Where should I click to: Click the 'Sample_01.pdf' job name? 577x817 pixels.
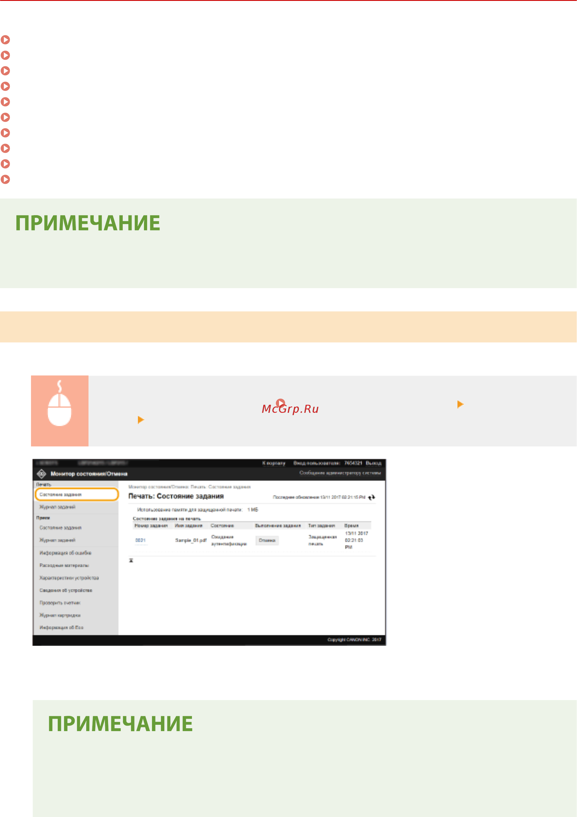coord(191,540)
